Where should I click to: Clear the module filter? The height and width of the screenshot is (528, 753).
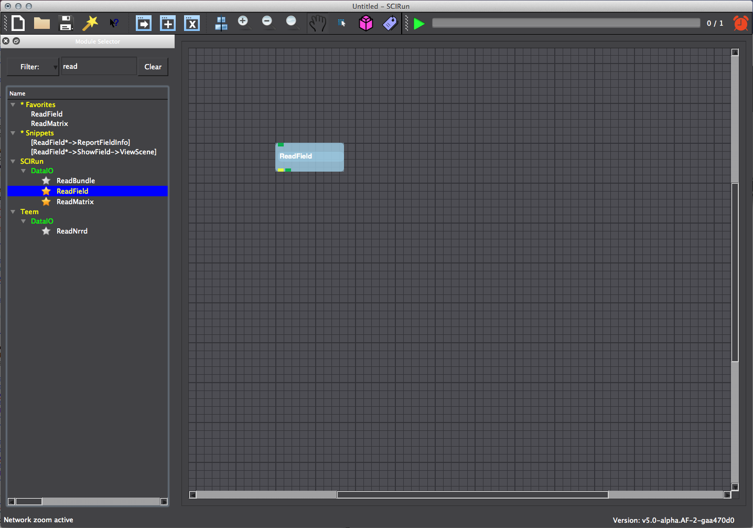pyautogui.click(x=153, y=67)
